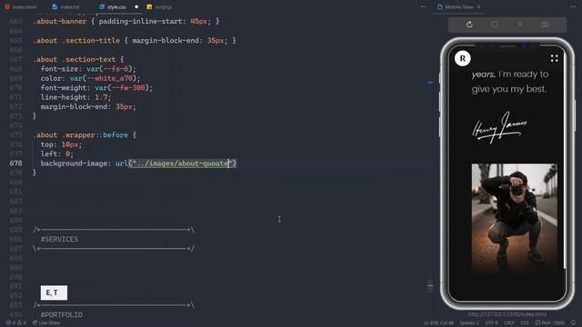Screen dimensions: 582x327
Task: Close the Mobile View tab
Action: (x=479, y=7)
